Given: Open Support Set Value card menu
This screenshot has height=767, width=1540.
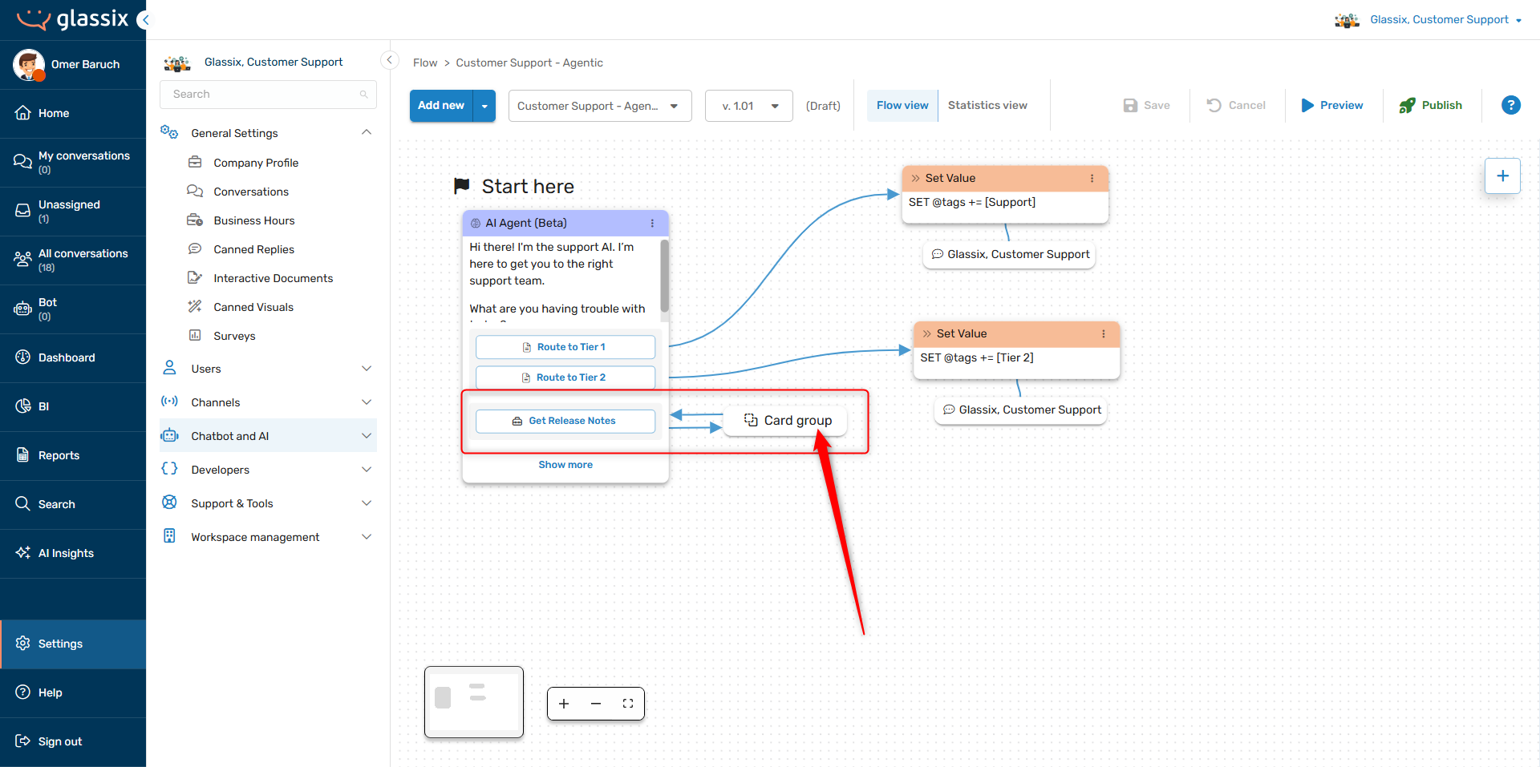Looking at the screenshot, I should [1092, 178].
